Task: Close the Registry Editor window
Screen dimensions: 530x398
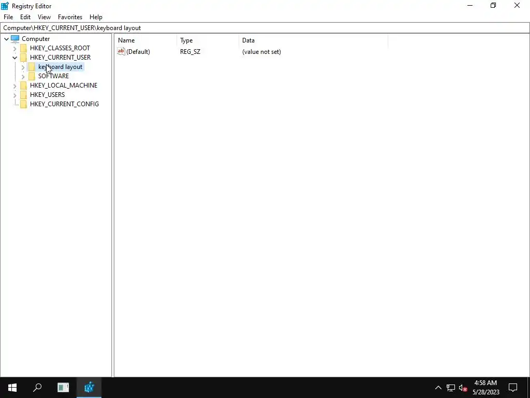Action: (x=517, y=5)
